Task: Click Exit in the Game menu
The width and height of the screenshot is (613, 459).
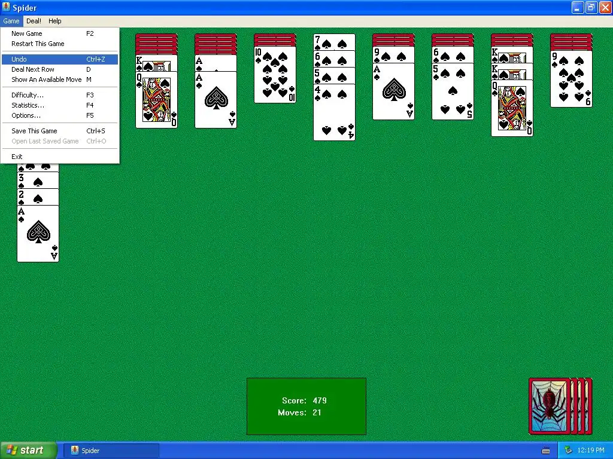Action: pos(59,157)
